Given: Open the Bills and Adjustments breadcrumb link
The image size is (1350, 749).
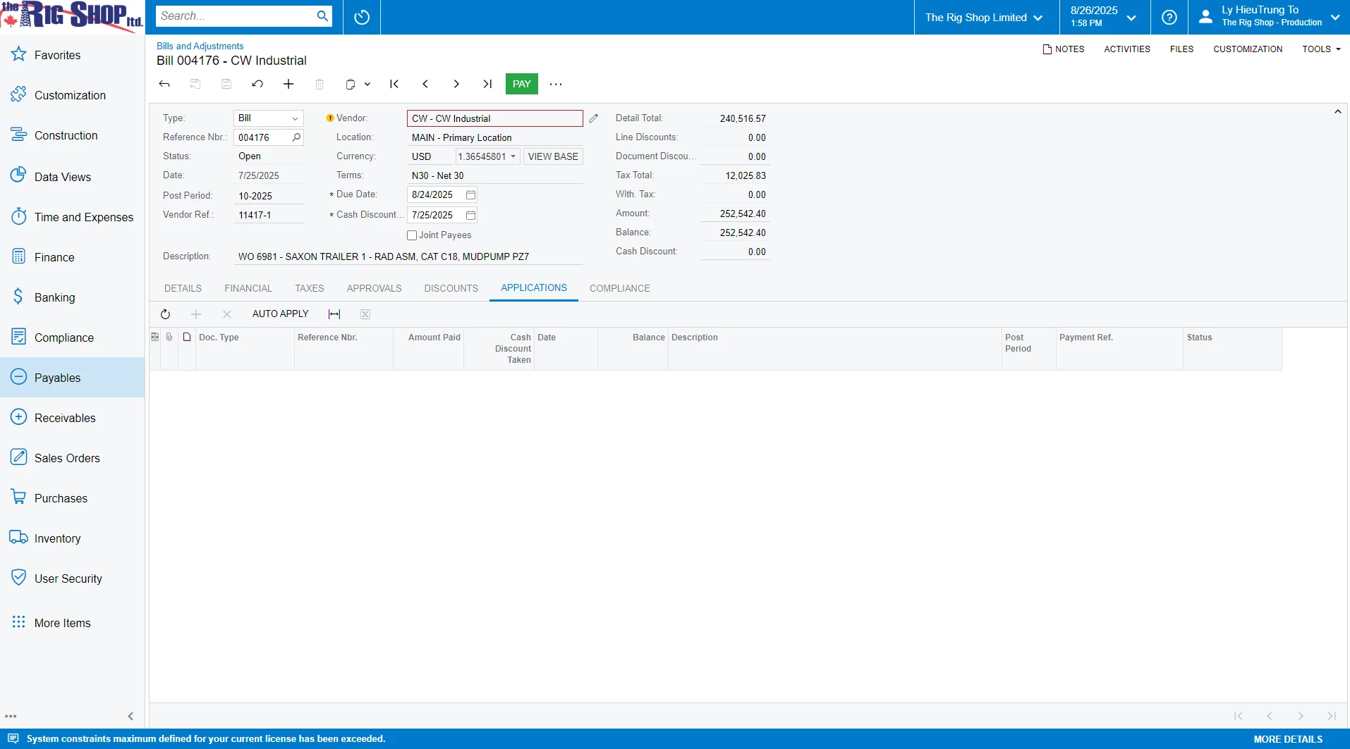Looking at the screenshot, I should tap(200, 46).
